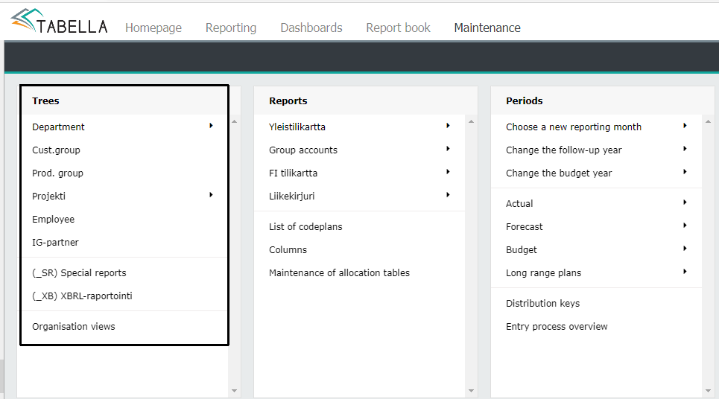This screenshot has width=719, height=399.
Task: Open Entry process overview
Action: click(x=557, y=327)
